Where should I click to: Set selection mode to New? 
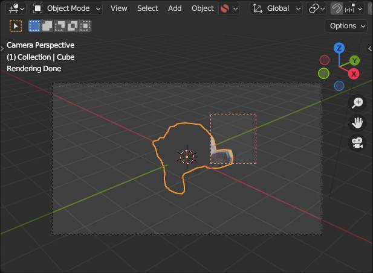coord(34,26)
